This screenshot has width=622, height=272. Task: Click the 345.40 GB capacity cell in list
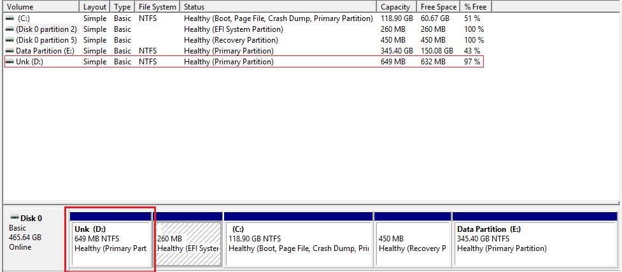click(397, 51)
